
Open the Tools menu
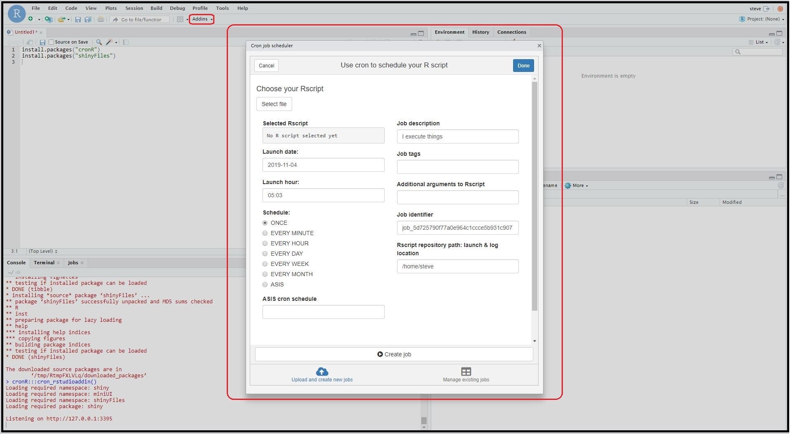point(222,8)
